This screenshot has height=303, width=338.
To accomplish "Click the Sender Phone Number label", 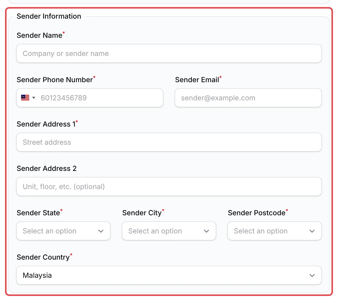I will [x=55, y=80].
